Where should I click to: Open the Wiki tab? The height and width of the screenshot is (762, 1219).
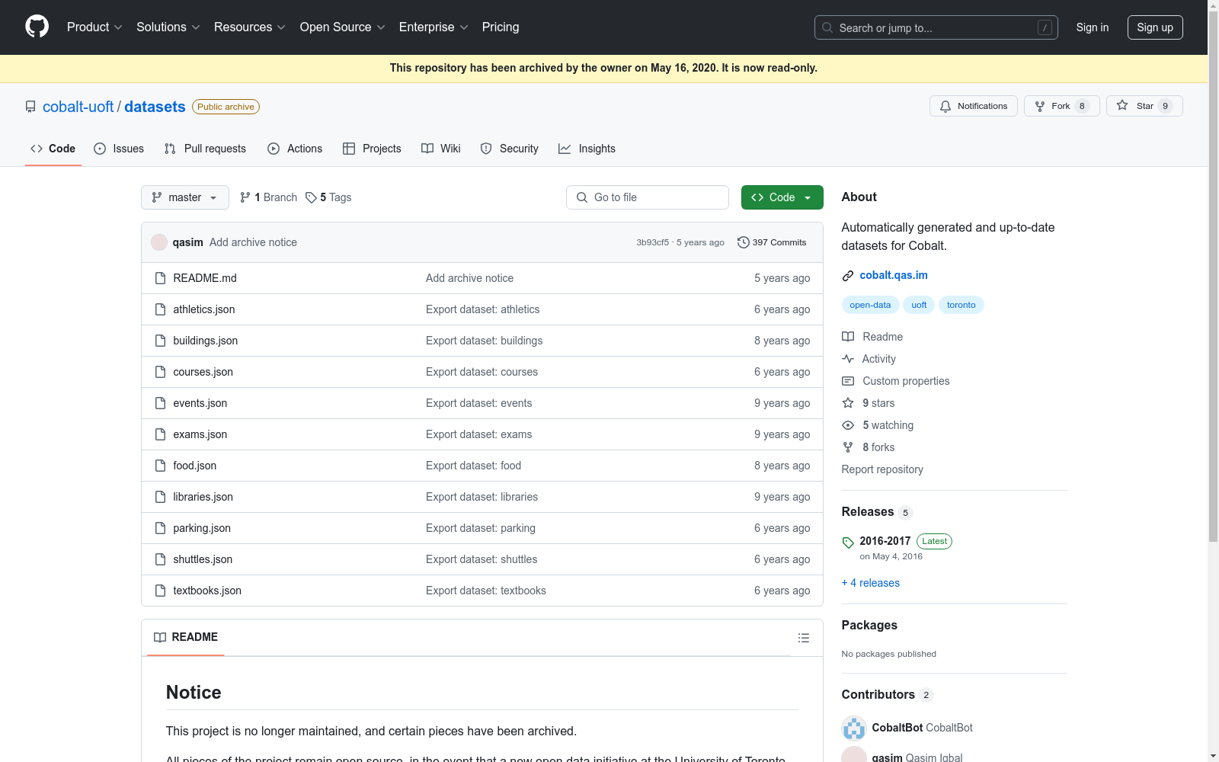(441, 149)
